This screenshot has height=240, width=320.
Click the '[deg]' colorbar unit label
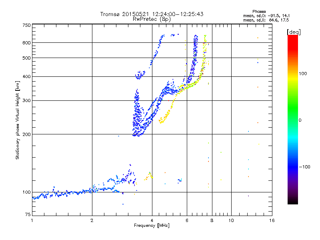(294, 32)
